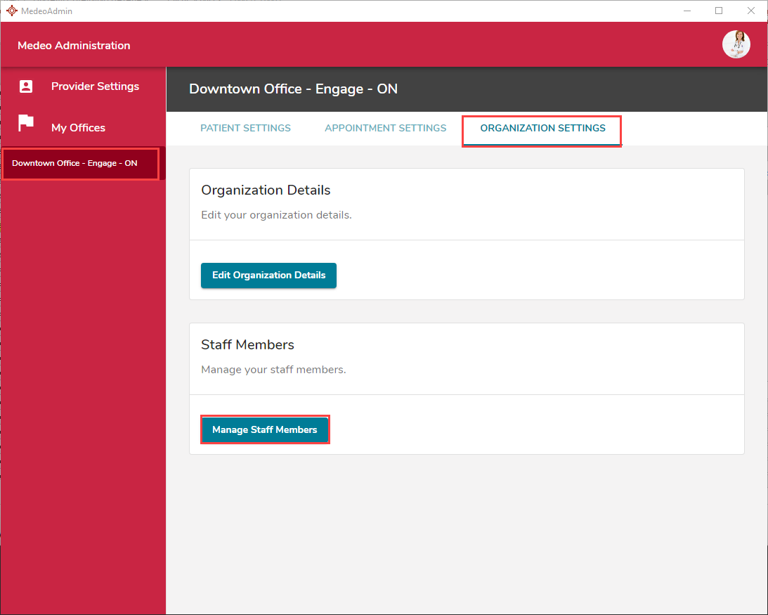This screenshot has width=768, height=615.
Task: Select the ORGANIZATION SETTINGS tab
Action: [542, 128]
